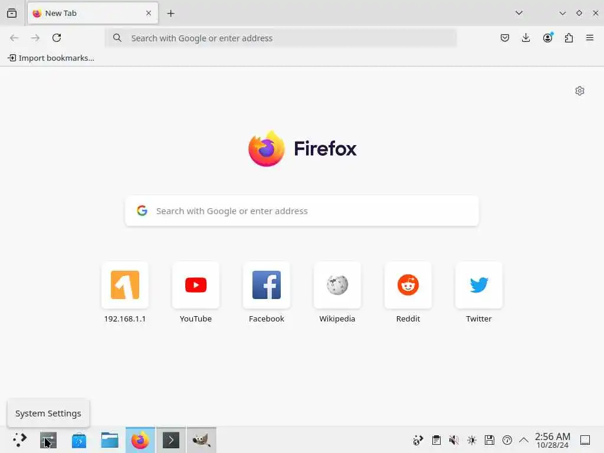
Task: Click the YouTube label text
Action: [196, 319]
